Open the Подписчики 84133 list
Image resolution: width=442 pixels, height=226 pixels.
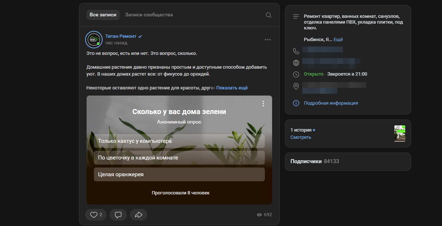(x=348, y=161)
